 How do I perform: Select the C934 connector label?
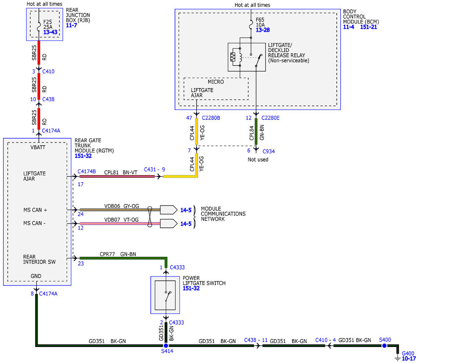(268, 151)
